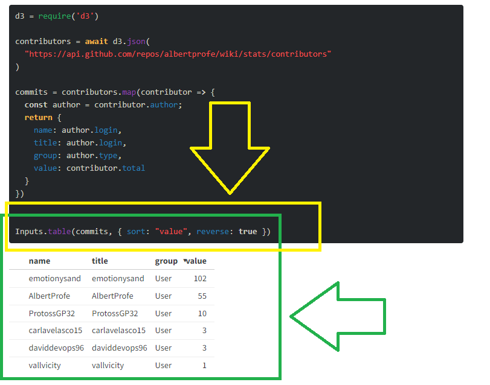Sort table by the title column header
The height and width of the screenshot is (385, 490).
pos(100,261)
